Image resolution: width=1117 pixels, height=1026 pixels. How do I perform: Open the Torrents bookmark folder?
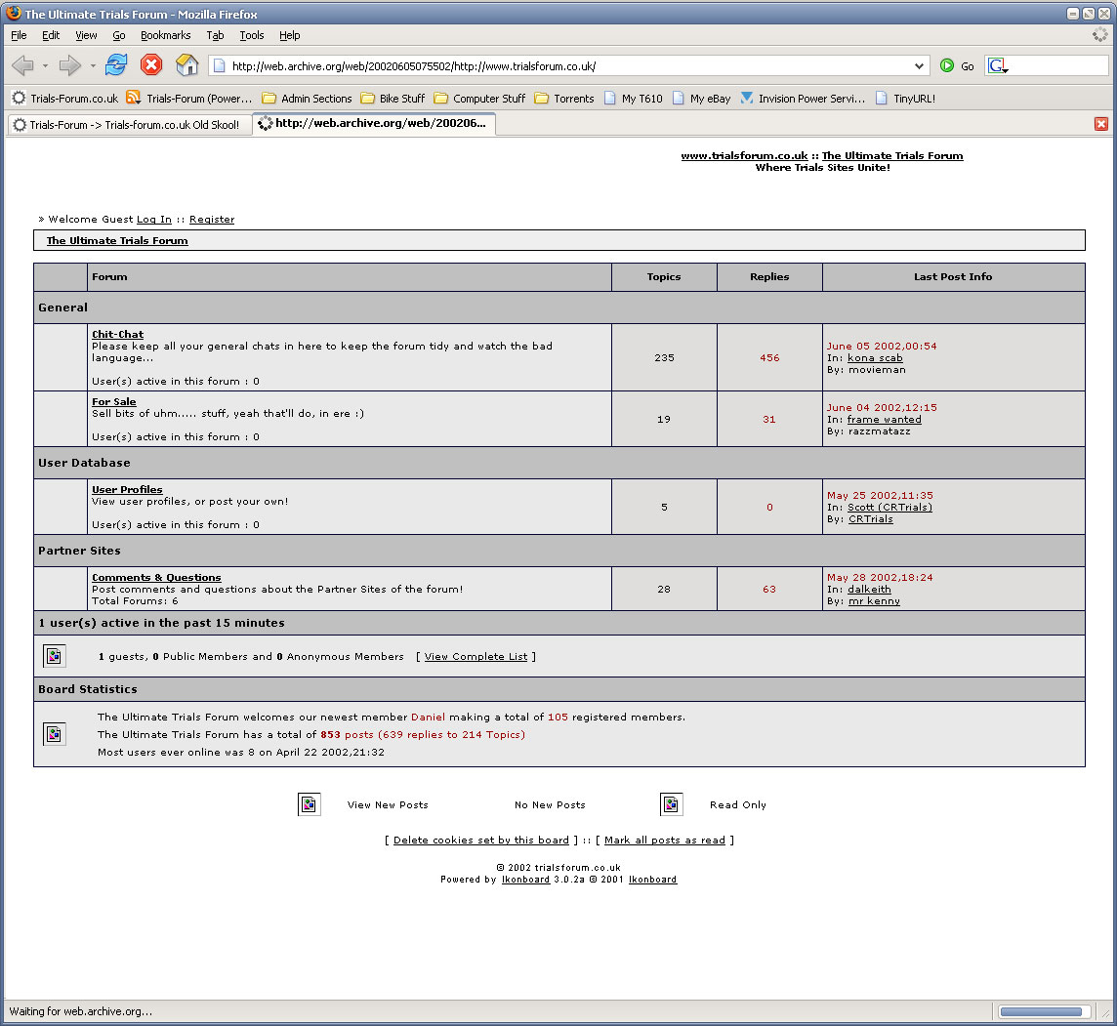[564, 99]
